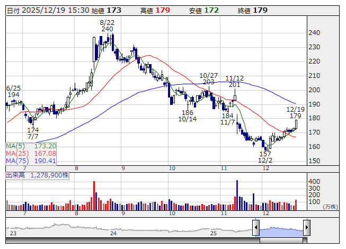Viewport: 346px width, 249px height.
Task: Click the 終値 179 closing price in header
Action: (253, 11)
